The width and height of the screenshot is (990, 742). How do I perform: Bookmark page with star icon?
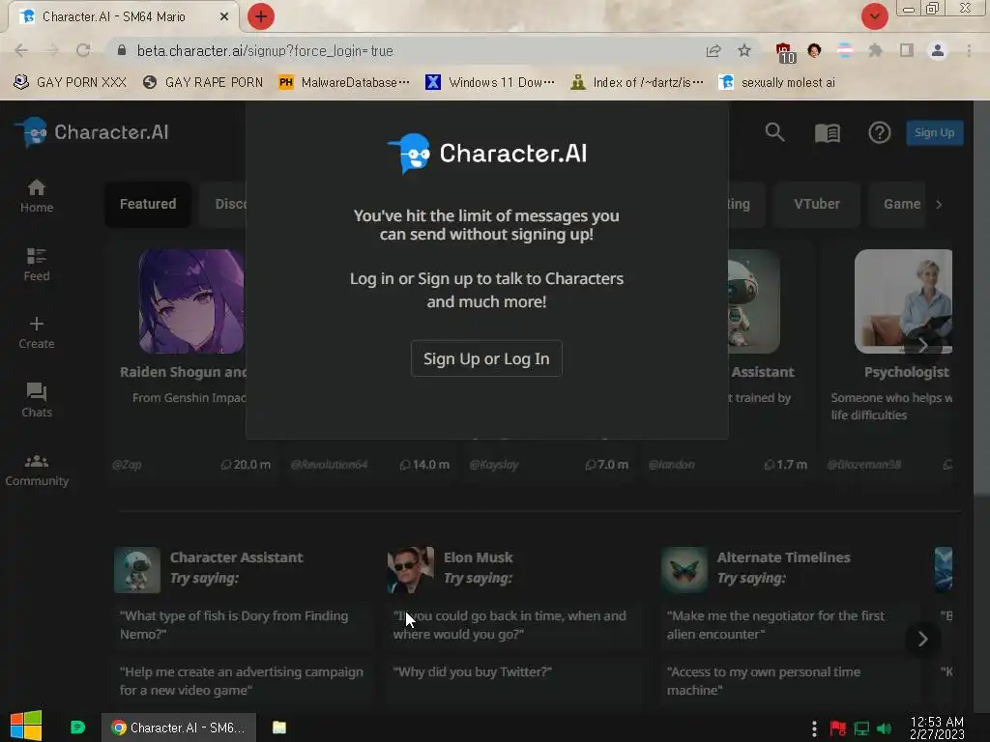click(744, 50)
